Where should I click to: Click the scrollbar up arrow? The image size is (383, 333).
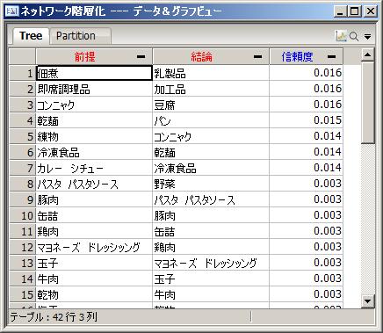pos(368,54)
